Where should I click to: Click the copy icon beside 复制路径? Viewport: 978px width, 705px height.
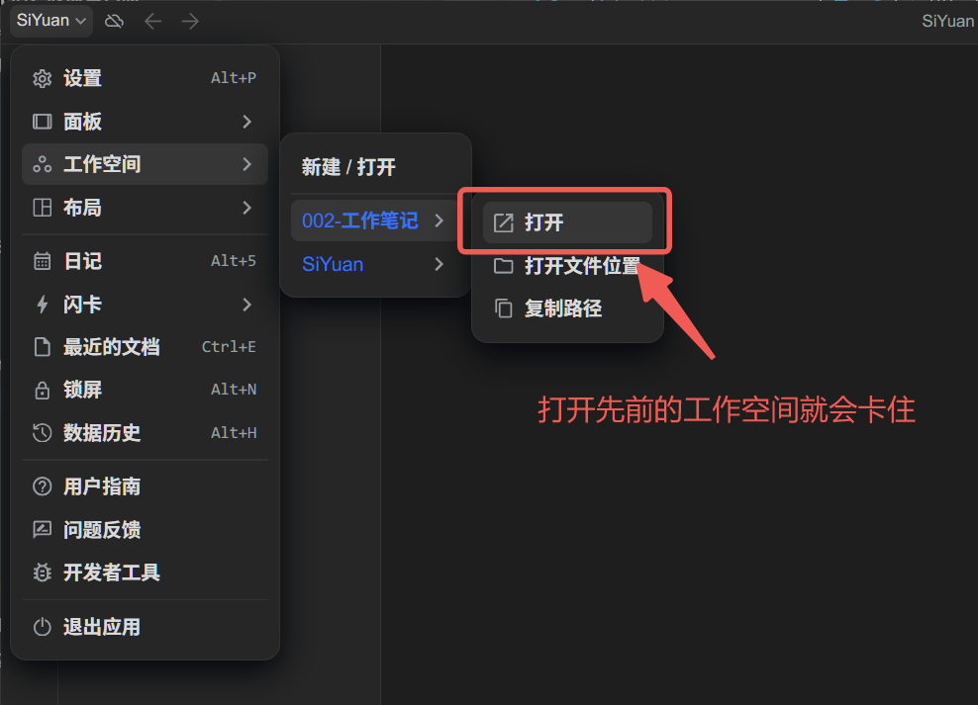pos(503,308)
